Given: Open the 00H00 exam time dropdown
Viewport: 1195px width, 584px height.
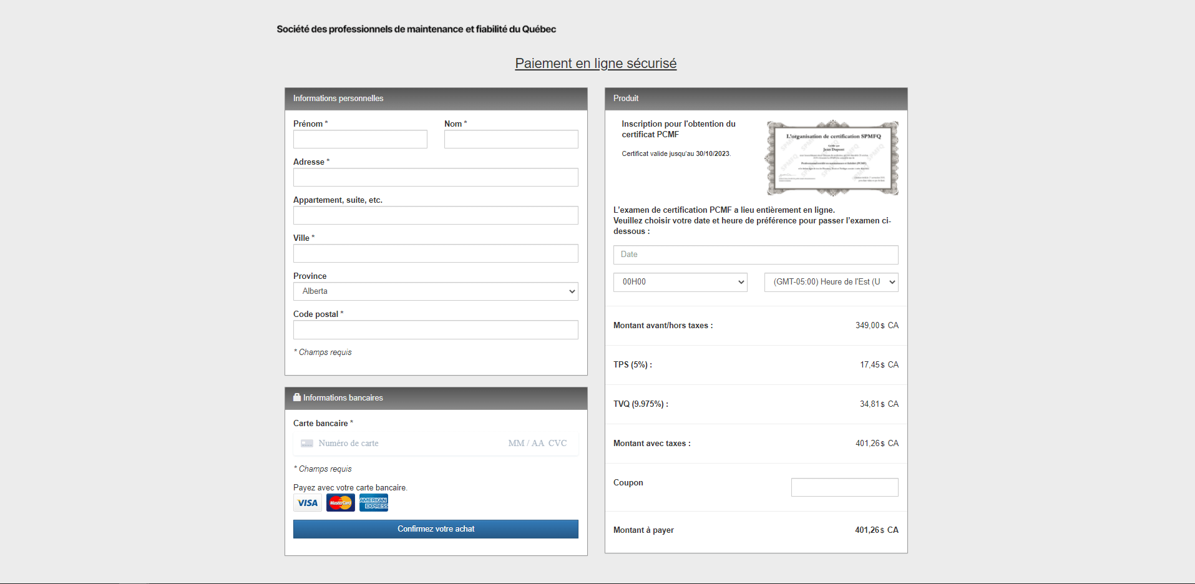Looking at the screenshot, I should point(680,282).
